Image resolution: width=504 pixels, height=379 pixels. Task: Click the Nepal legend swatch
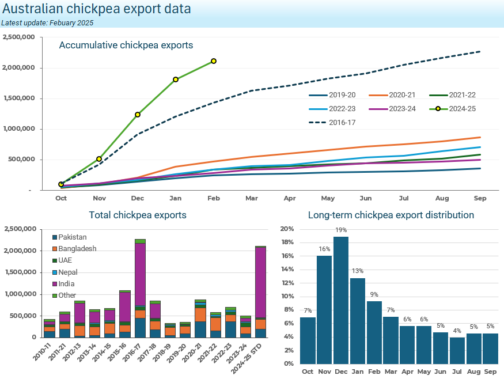(54, 272)
